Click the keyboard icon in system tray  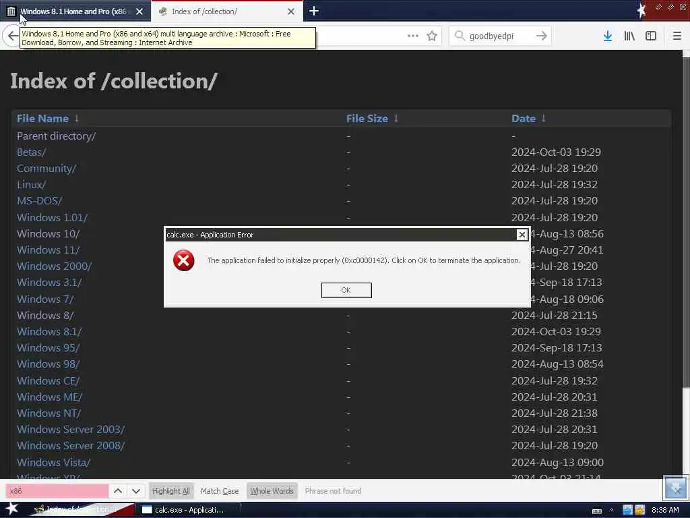pos(597,511)
